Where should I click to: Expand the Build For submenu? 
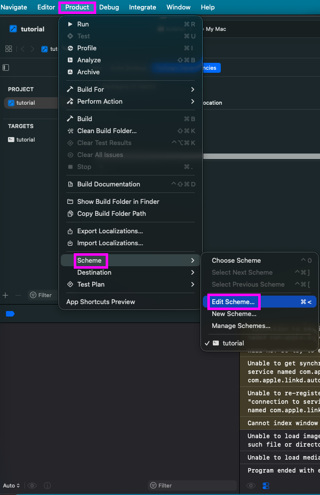(131, 90)
